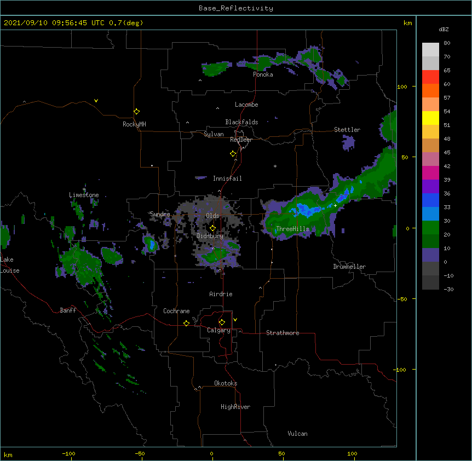
Task: Click the purple 10 dBZ legend swatch
Action: [430, 255]
